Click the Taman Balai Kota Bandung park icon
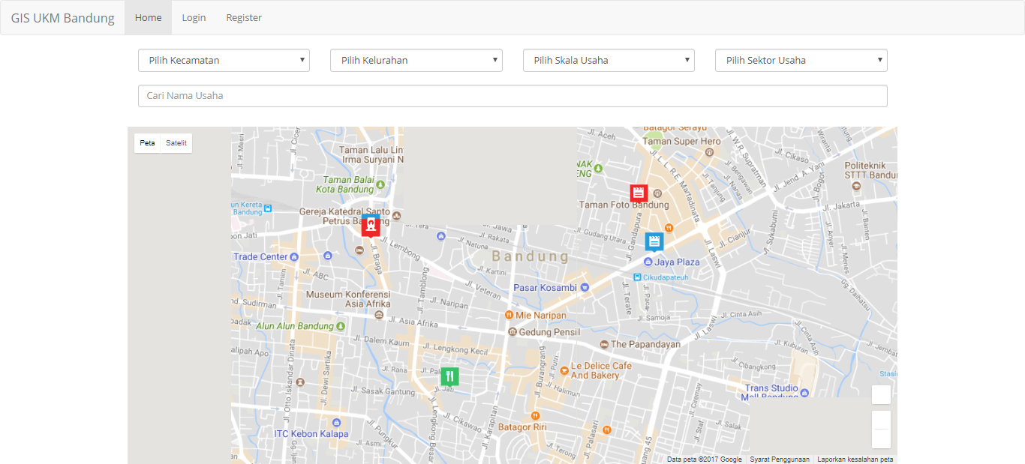This screenshot has height=464, width=1025. point(380,184)
